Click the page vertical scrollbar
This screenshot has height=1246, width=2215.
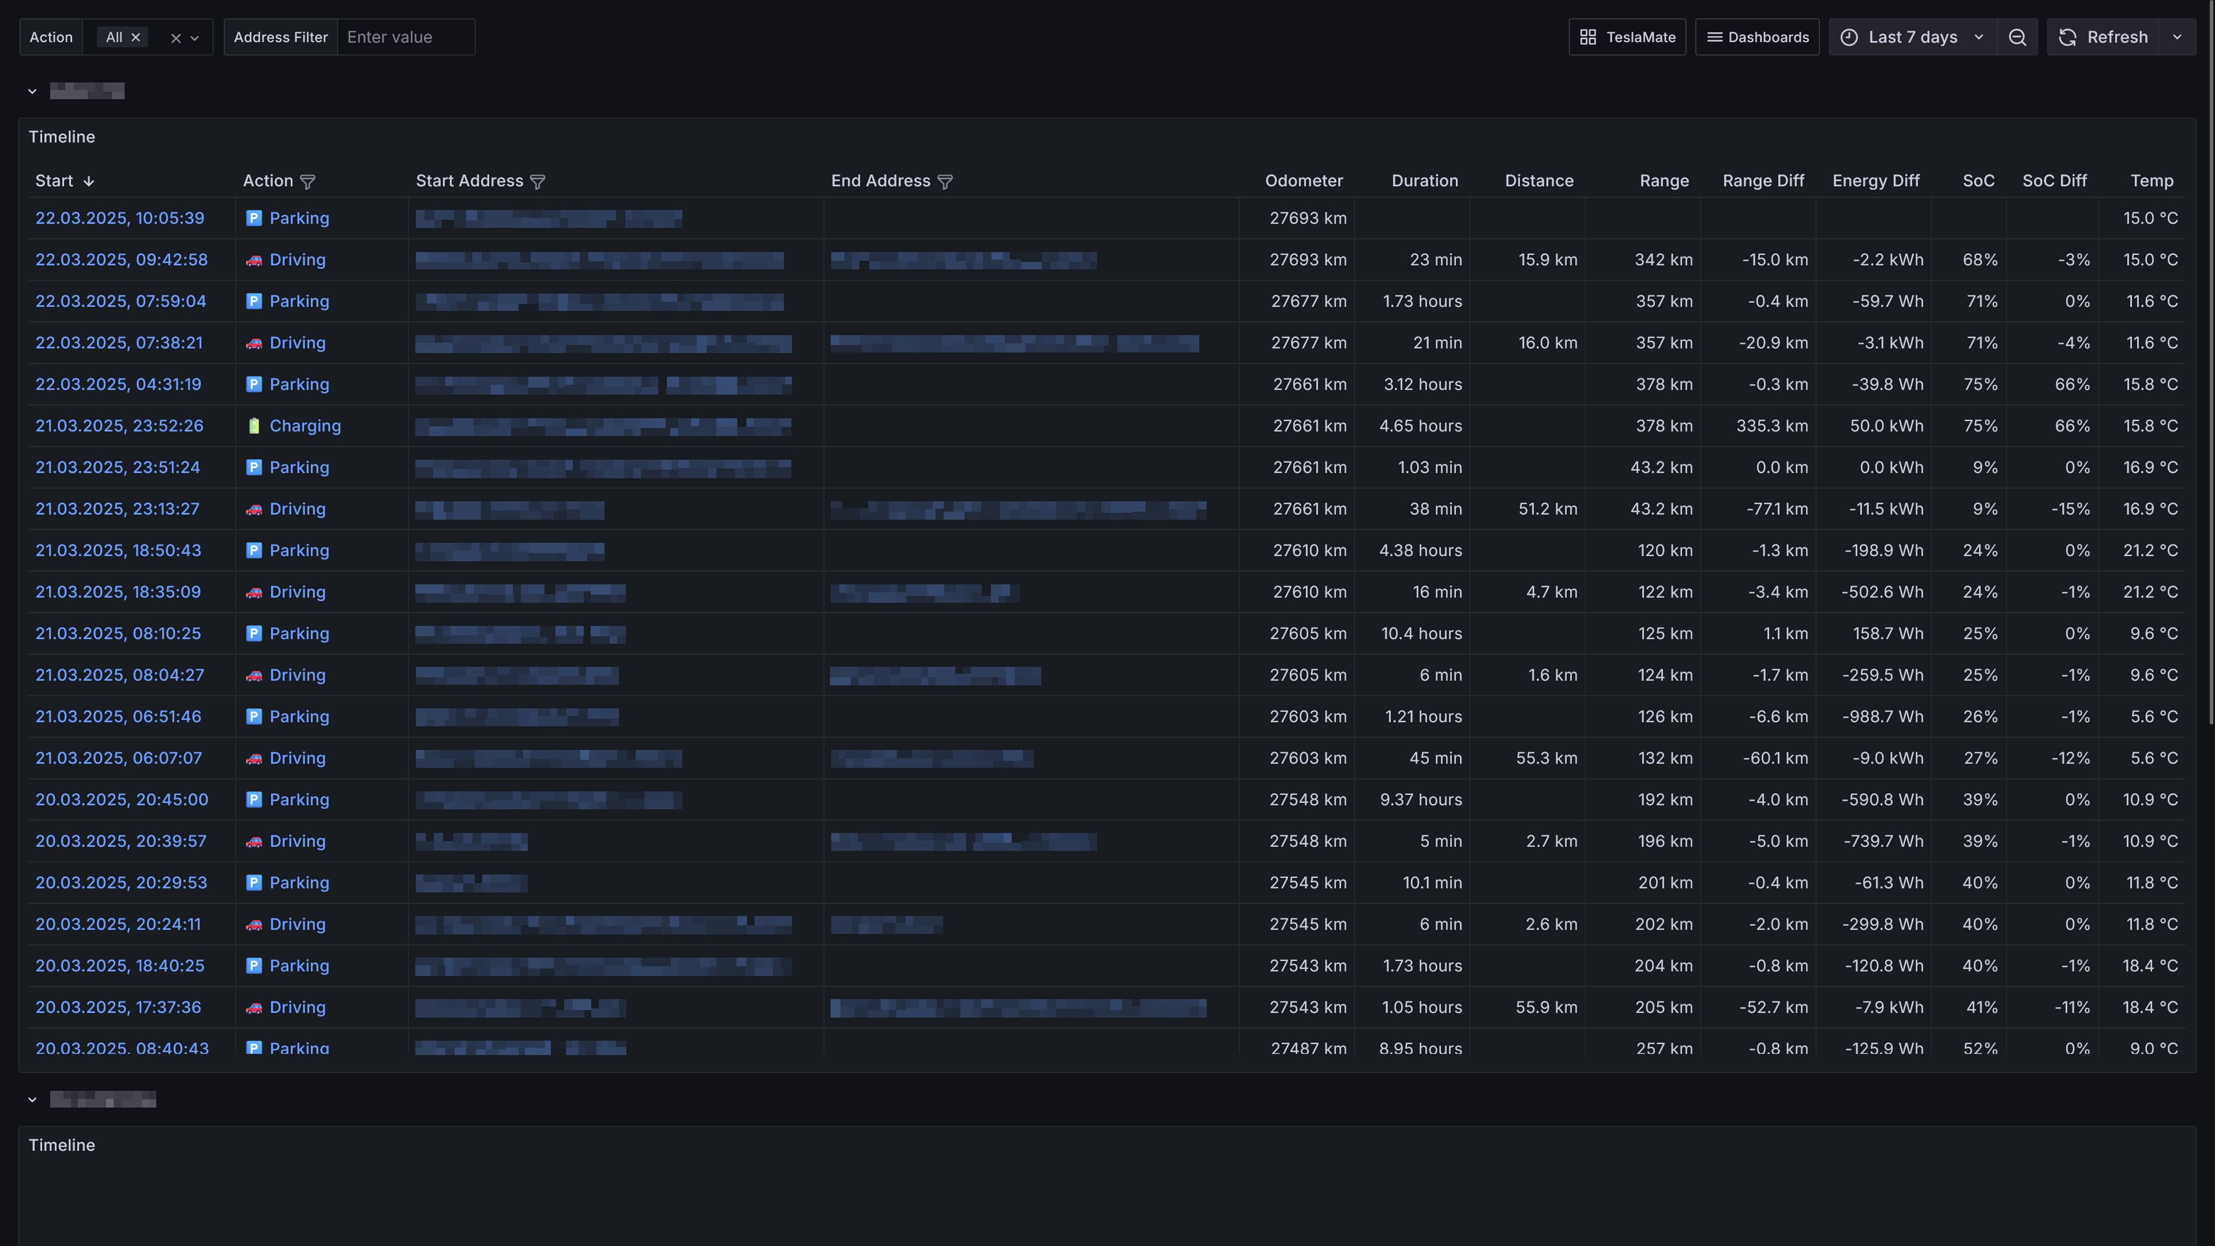pyautogui.click(x=2211, y=361)
